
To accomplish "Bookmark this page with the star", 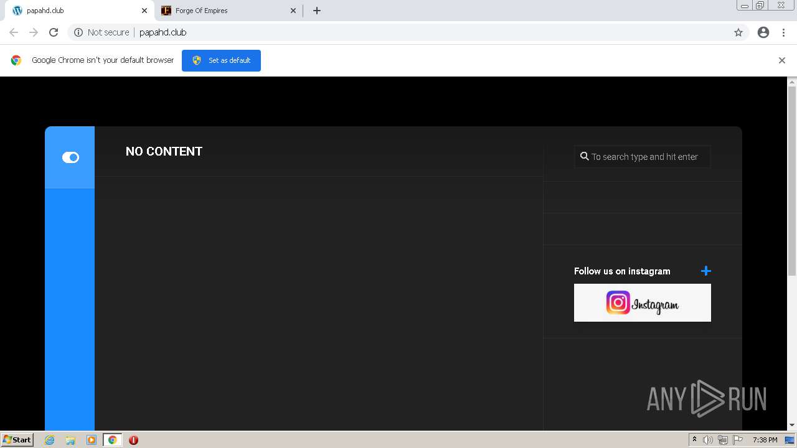I will tap(738, 32).
